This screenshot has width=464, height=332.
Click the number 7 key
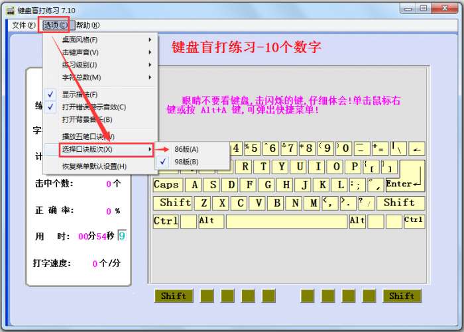pyautogui.click(x=288, y=148)
